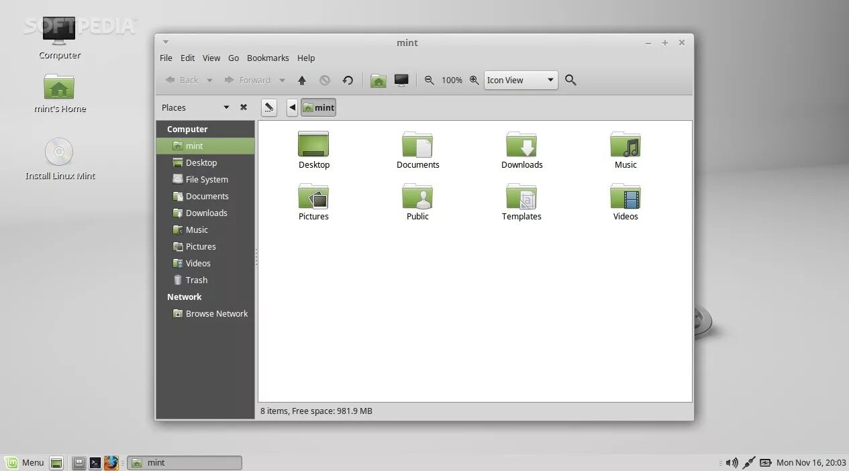The image size is (849, 471).
Task: Click the Back navigation button
Action: coord(182,81)
